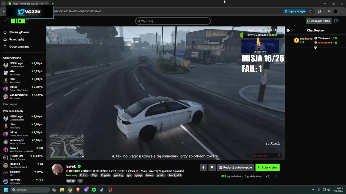The width and height of the screenshot is (346, 194).
Task: Select the 77rp tag
Action: 94,175
